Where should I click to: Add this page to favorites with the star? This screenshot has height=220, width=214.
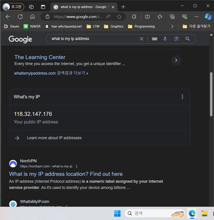[119, 17]
